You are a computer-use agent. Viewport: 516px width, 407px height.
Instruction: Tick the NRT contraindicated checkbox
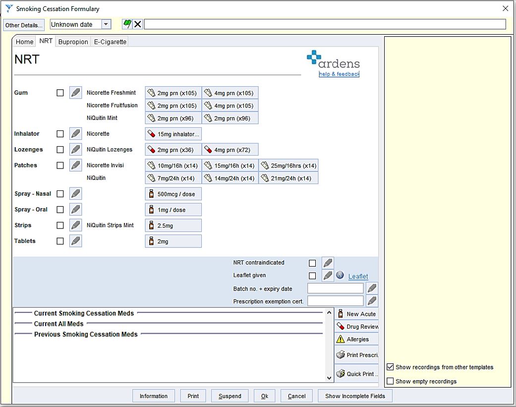point(312,263)
